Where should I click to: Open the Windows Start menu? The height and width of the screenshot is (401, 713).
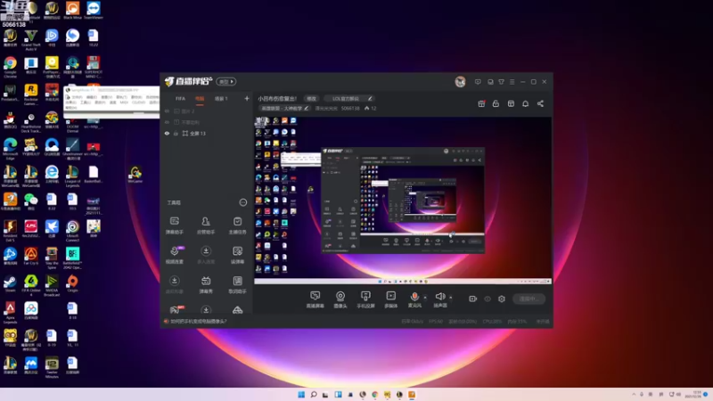pos(301,394)
